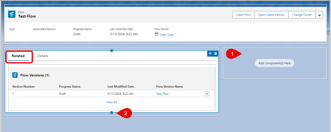331x132 pixels.
Task: Click the move handle icon on tabs component
Action: tap(210, 54)
